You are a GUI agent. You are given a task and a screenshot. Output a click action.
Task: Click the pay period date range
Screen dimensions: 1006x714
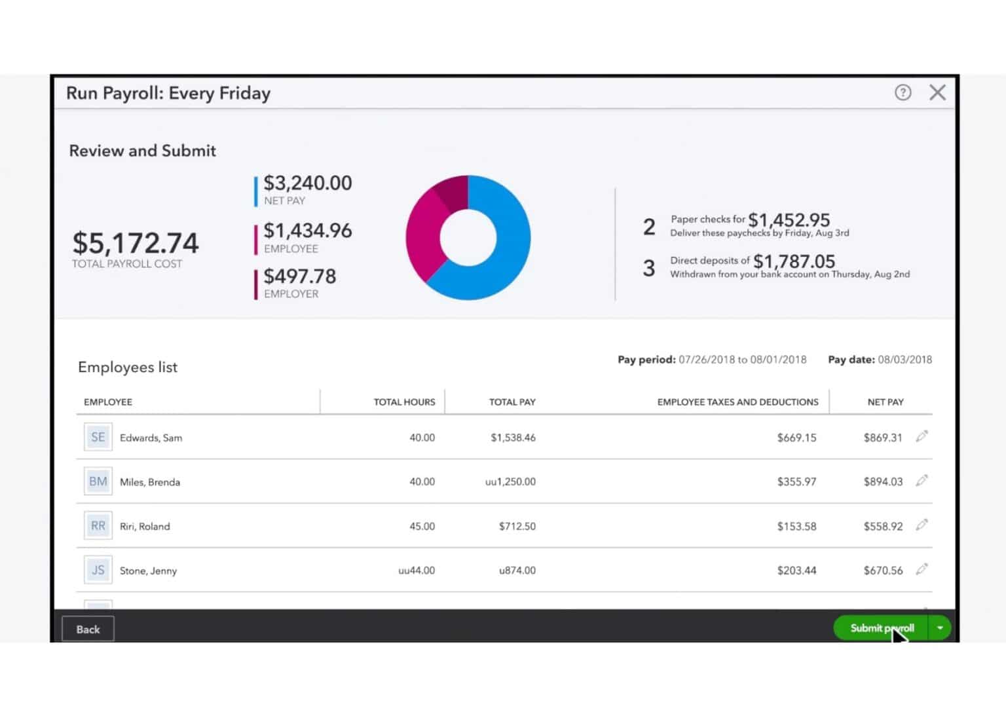742,359
